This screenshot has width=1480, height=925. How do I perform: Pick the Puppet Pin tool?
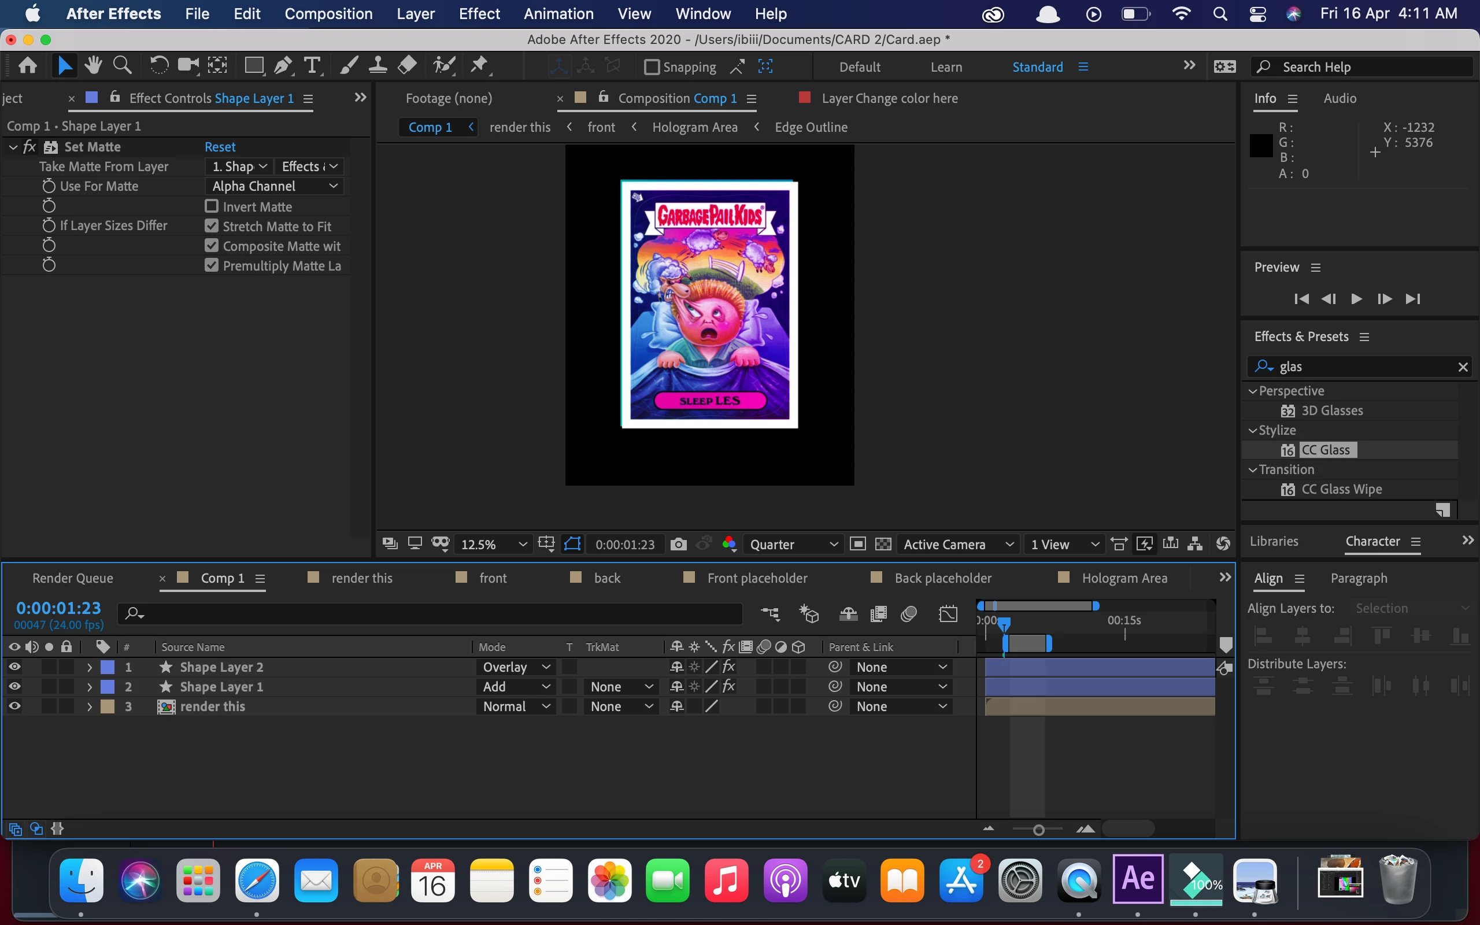(x=479, y=65)
